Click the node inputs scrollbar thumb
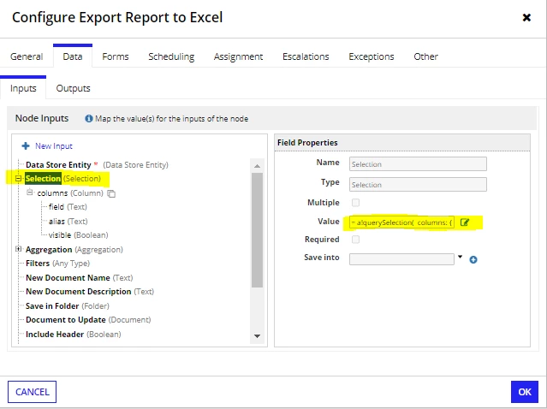 click(257, 230)
